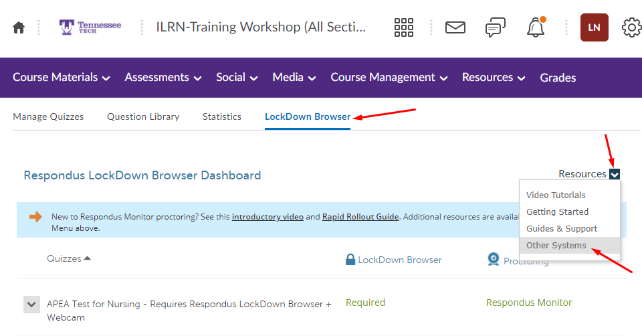Click the Tennessee Tech logo
This screenshot has height=336, width=642.
[90, 27]
